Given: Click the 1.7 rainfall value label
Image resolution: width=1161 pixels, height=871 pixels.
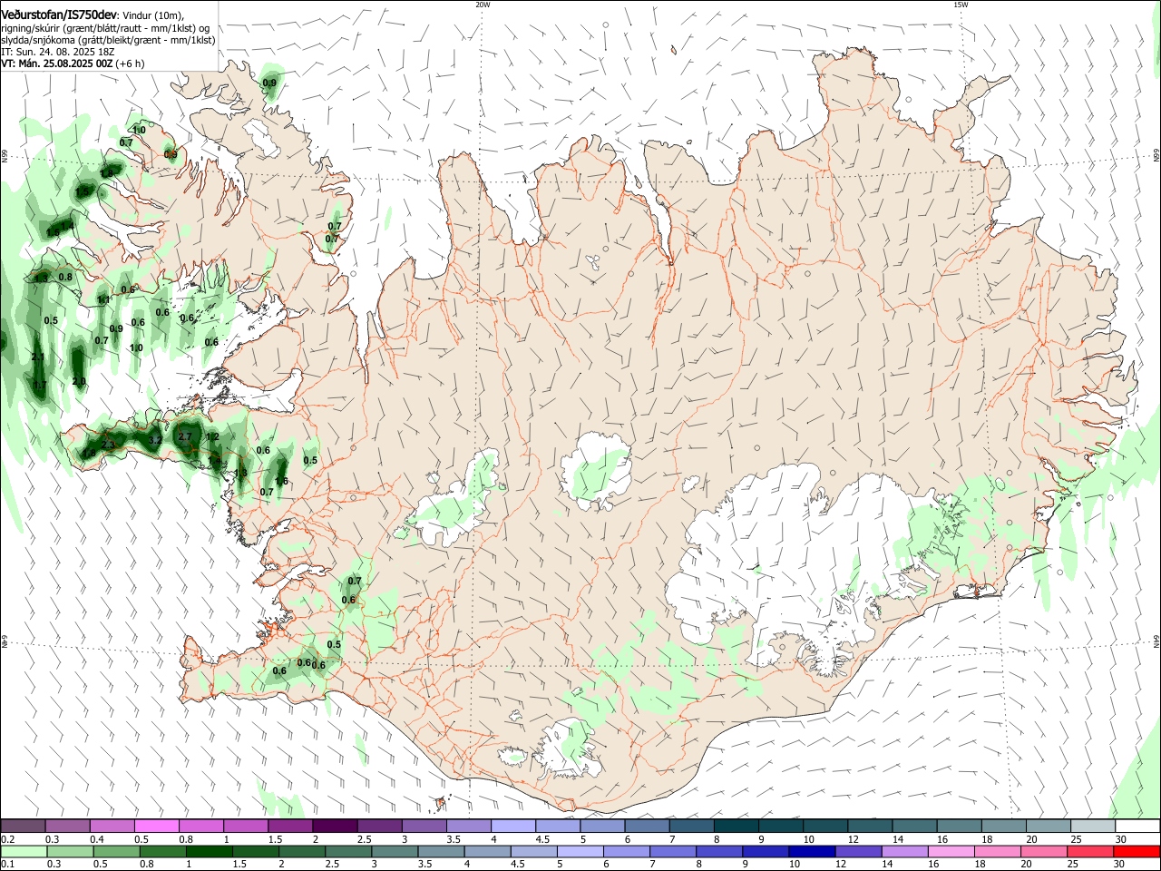Looking at the screenshot, I should point(40,385).
